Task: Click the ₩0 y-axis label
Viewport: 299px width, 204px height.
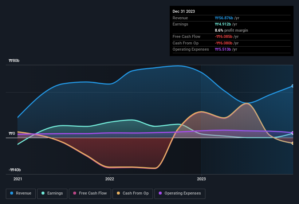Action: [12, 133]
